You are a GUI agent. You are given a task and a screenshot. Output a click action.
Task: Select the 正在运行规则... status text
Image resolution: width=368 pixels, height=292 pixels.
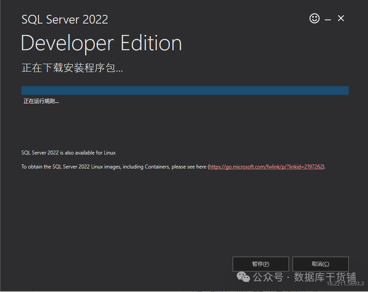click(41, 101)
